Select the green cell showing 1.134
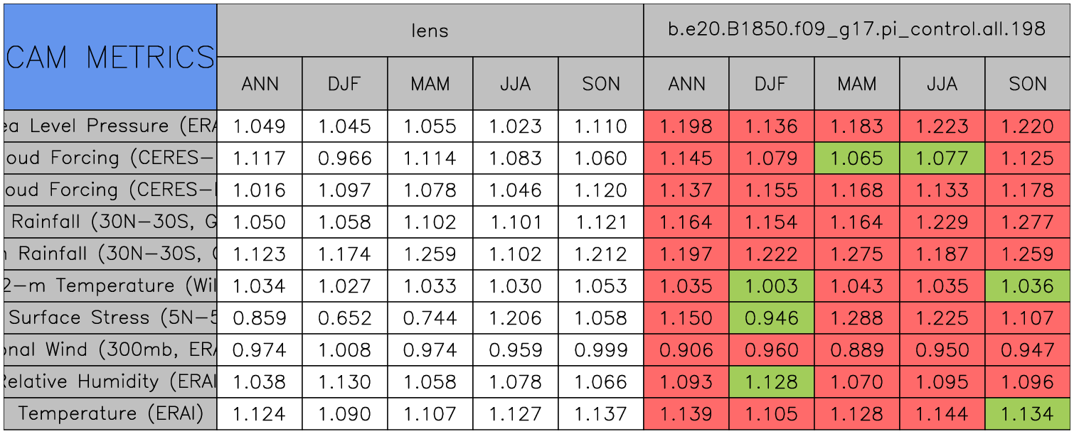This screenshot has height=434, width=1074. [1028, 413]
